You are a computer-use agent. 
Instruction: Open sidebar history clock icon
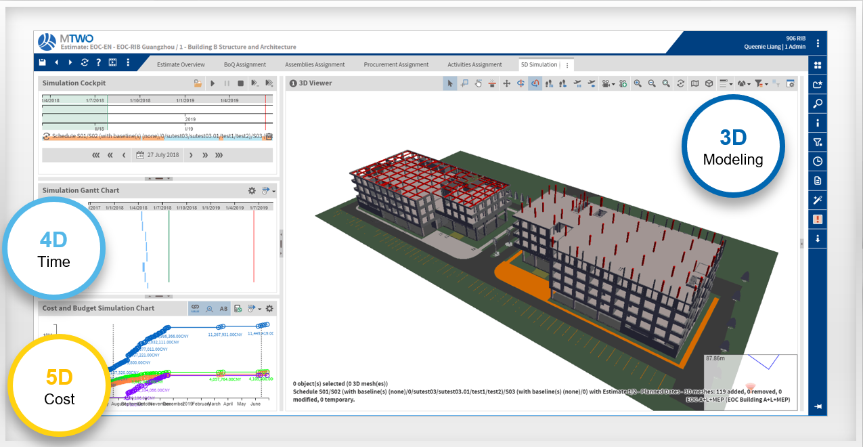(x=818, y=161)
